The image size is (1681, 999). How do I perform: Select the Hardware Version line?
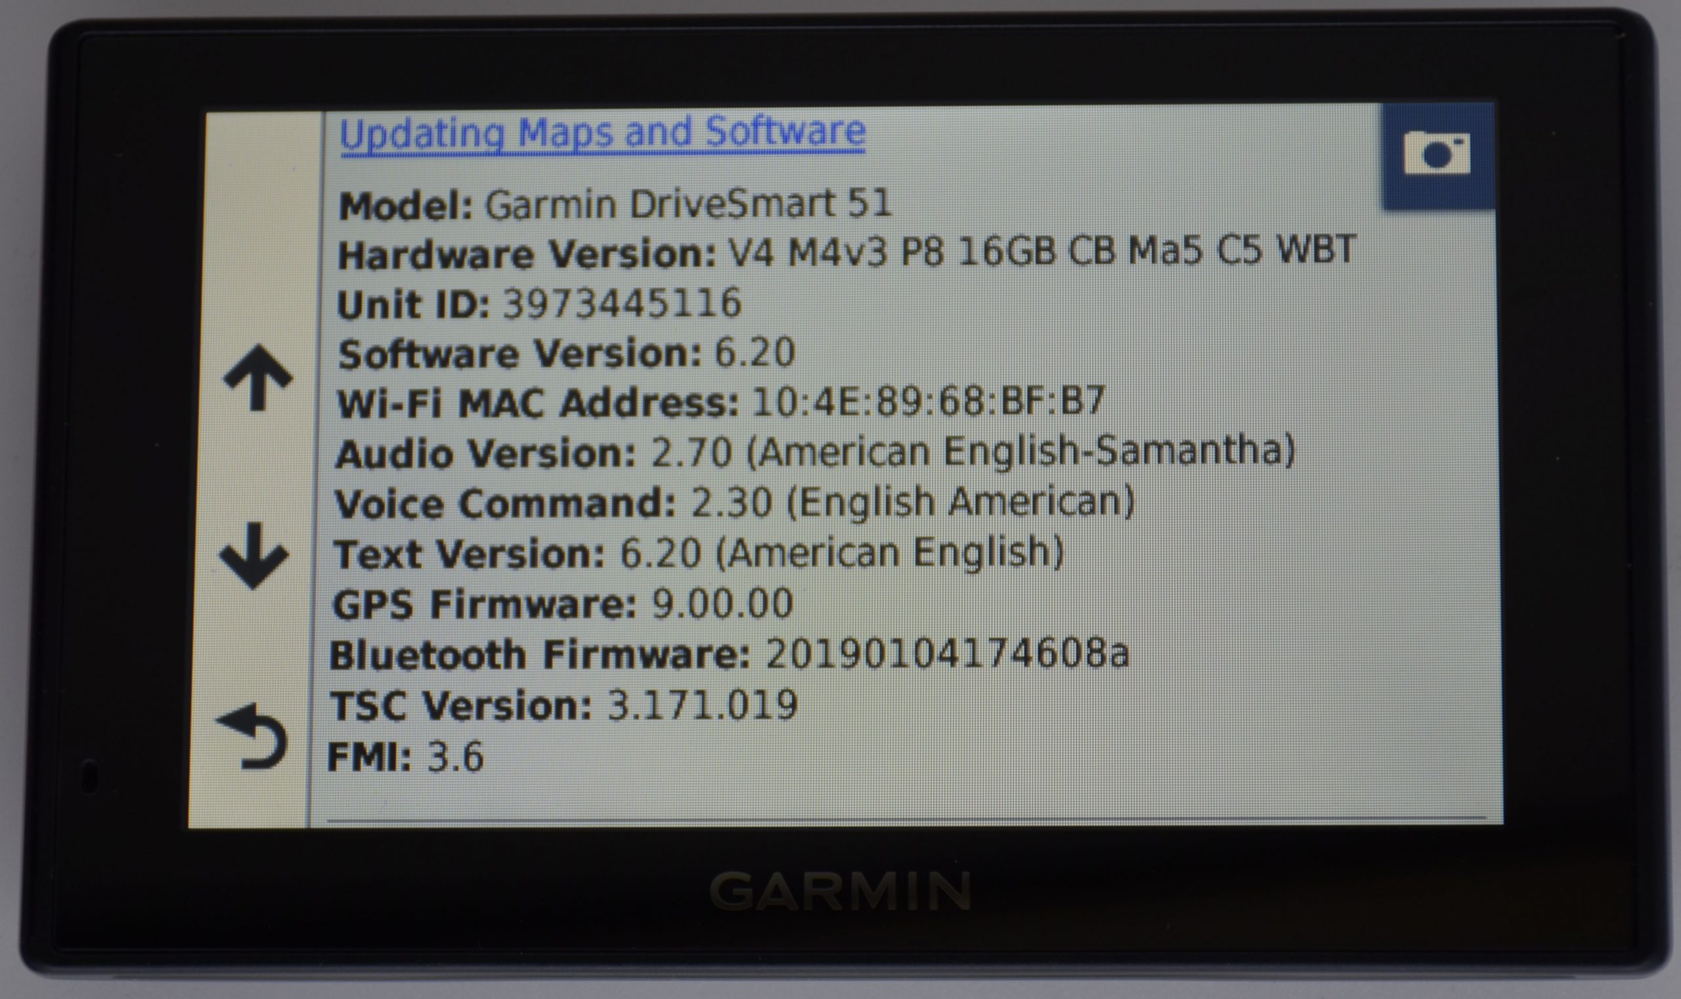click(x=846, y=253)
